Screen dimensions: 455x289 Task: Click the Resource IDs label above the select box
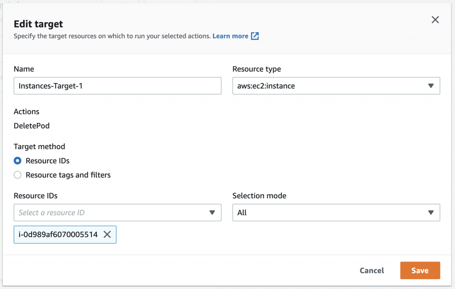click(x=36, y=195)
